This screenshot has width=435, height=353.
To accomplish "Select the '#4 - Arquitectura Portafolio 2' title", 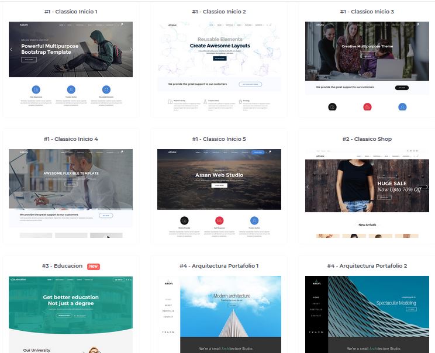I will tap(367, 266).
